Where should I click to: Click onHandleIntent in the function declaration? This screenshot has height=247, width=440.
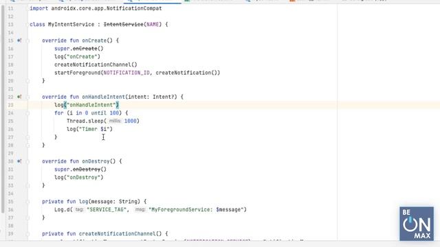point(103,97)
